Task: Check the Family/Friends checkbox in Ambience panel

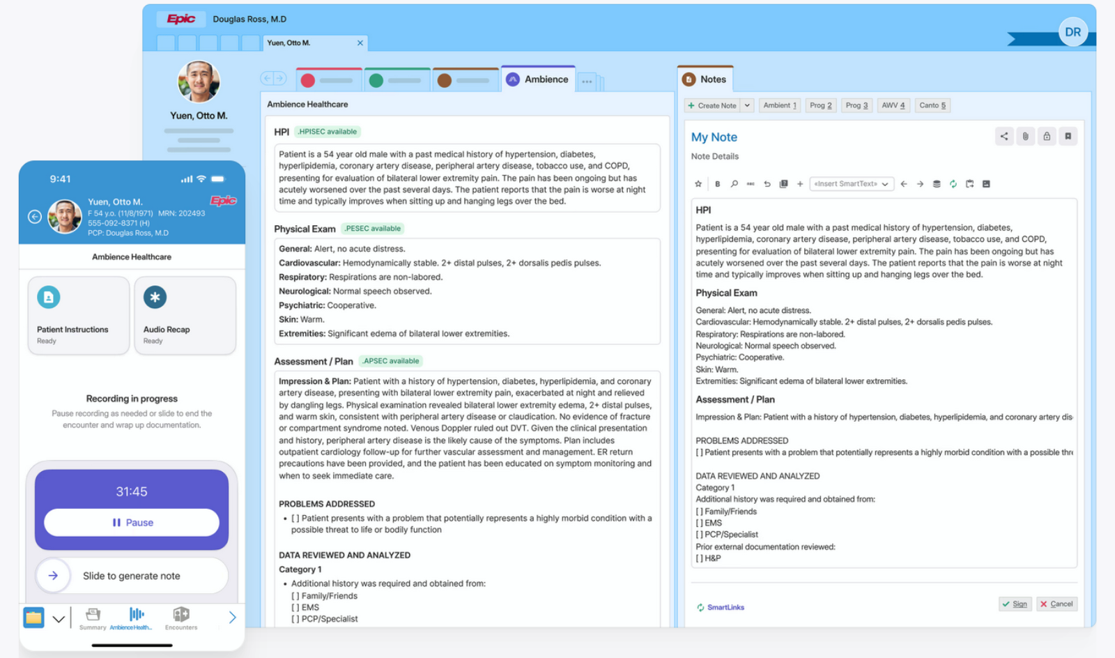Action: [295, 596]
